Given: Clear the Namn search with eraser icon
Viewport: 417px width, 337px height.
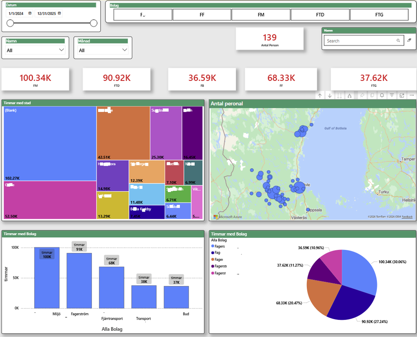Looking at the screenshot, I should point(409,40).
